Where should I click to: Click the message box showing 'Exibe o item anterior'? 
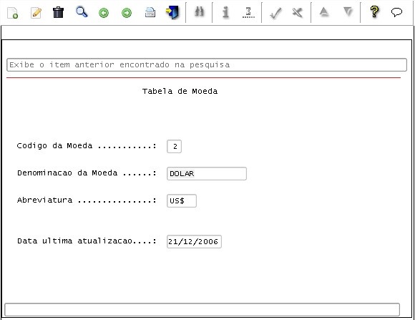pyautogui.click(x=207, y=64)
